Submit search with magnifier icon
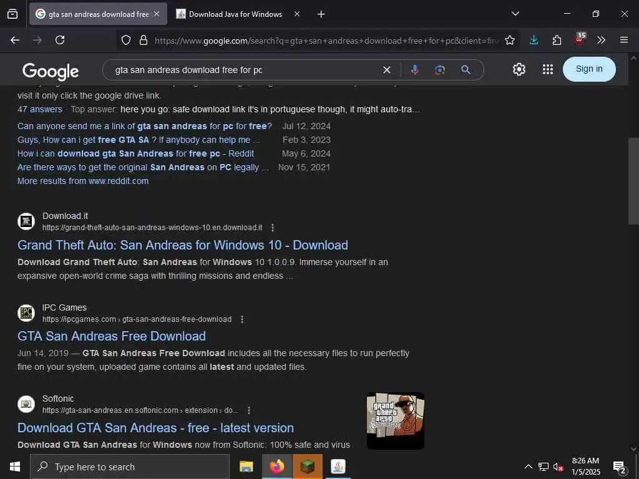The image size is (639, 479). coord(466,70)
